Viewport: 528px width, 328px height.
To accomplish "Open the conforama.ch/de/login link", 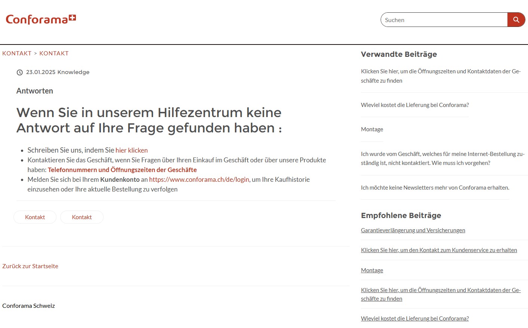I will 199,180.
